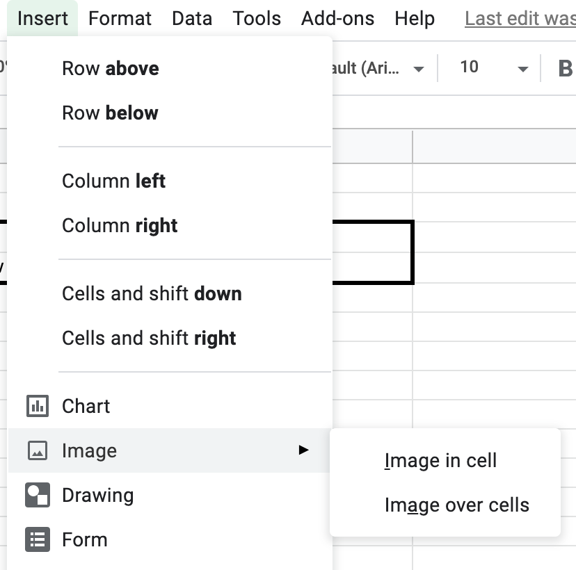Open the Last edit history link
The width and height of the screenshot is (576, 570).
520,18
